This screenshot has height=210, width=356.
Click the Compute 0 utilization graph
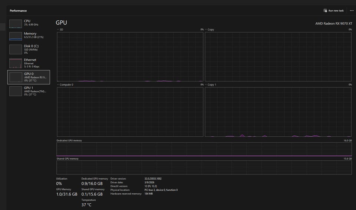[x=130, y=112]
